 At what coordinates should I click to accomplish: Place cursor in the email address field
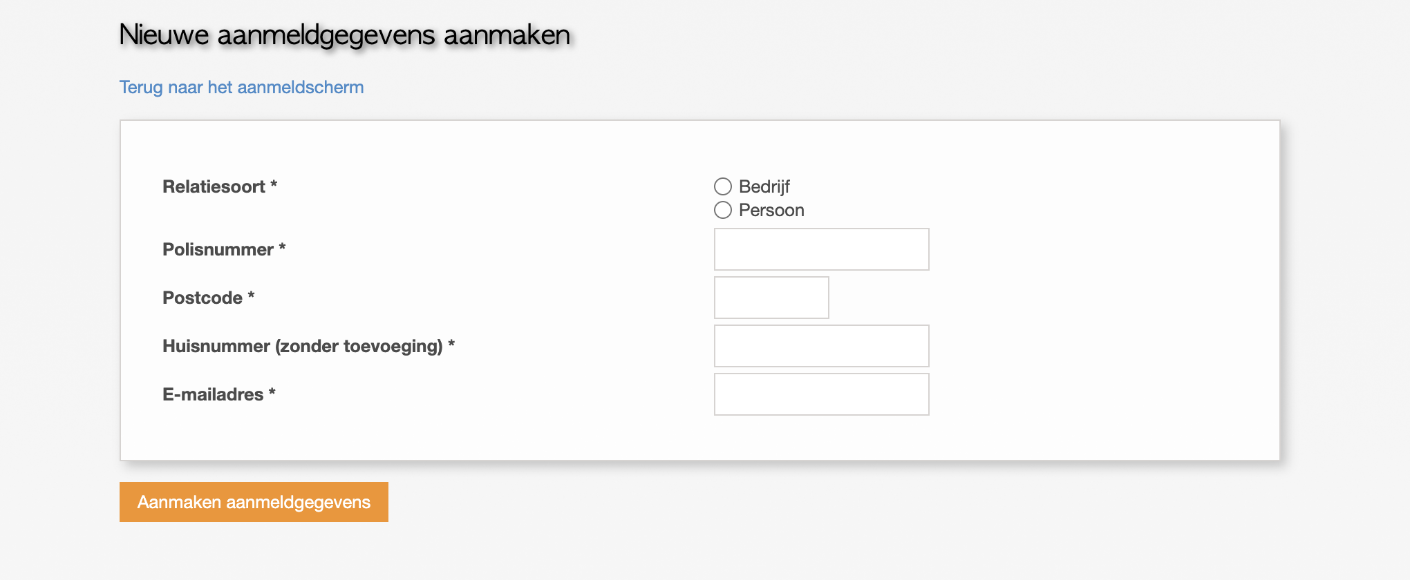tap(821, 394)
